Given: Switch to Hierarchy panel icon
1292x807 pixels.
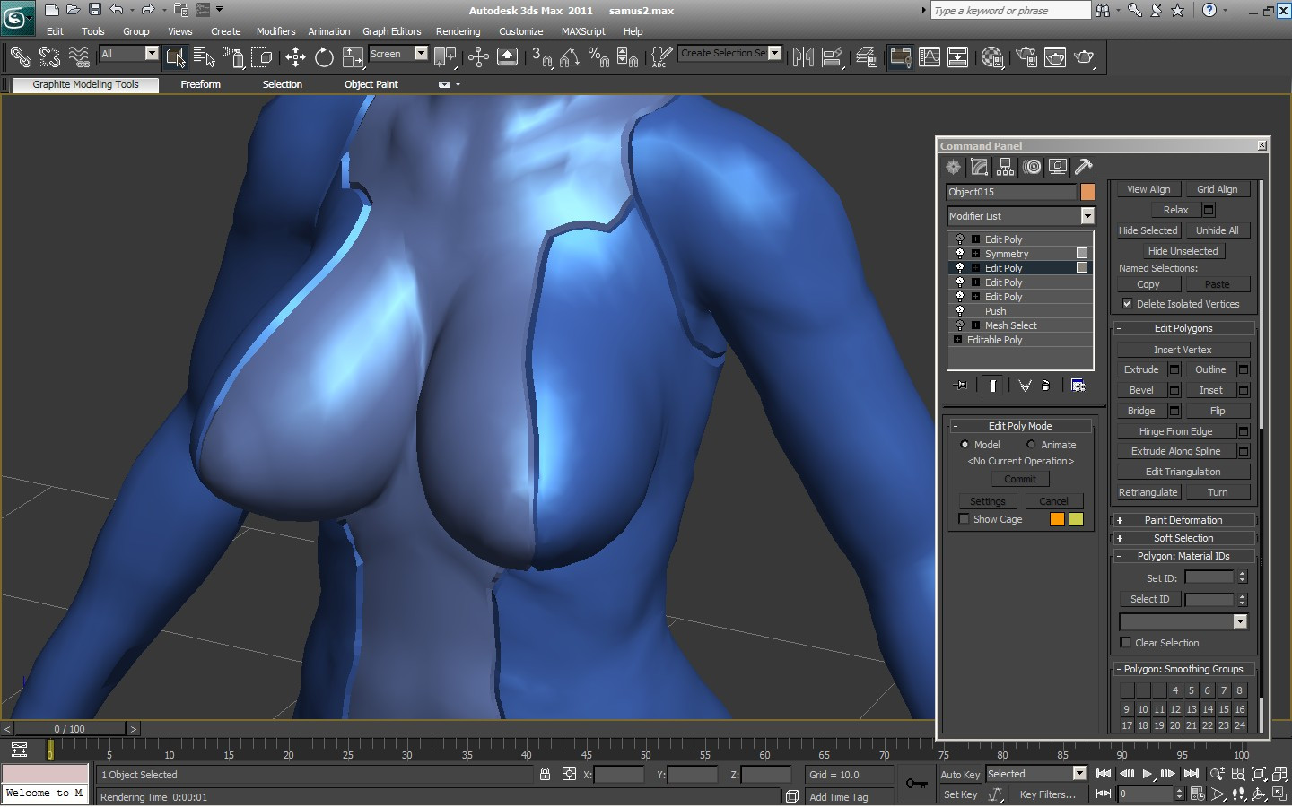Looking at the screenshot, I should 1005,167.
